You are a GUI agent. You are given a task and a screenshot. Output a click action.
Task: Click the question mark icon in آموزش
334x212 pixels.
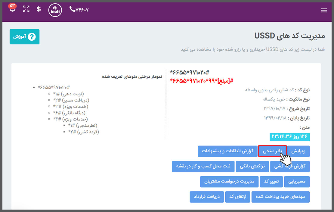(x=32, y=37)
